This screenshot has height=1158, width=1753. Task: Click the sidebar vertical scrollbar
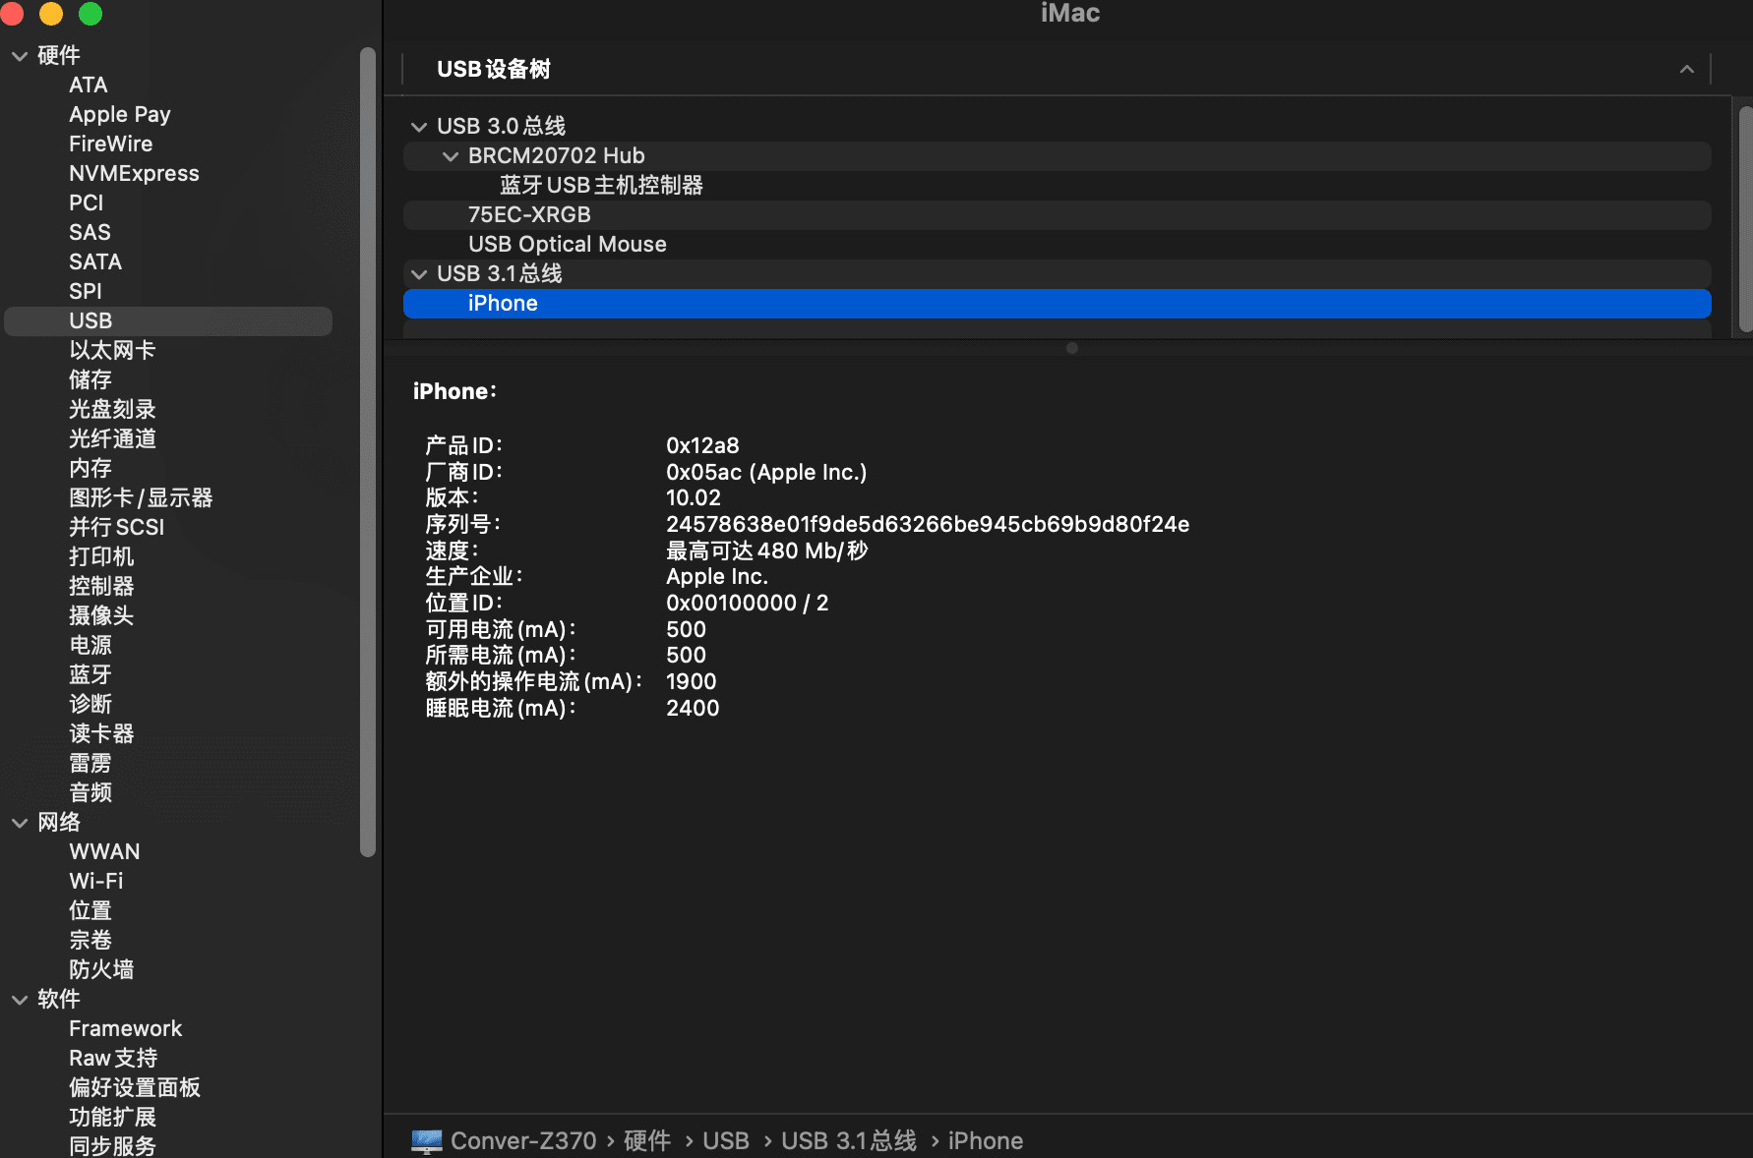[368, 452]
